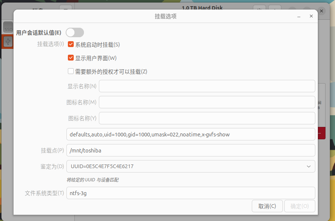Toggle the 用户会话默认值 switch
Viewport: 335px width, 221px height.
pos(75,32)
